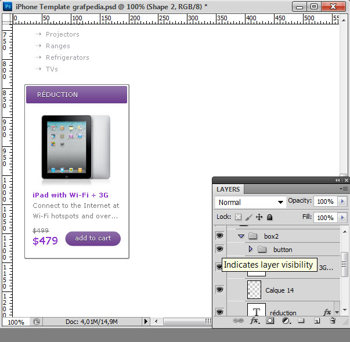This screenshot has width=350, height=342.
Task: Lock position move icon
Action: 259,217
